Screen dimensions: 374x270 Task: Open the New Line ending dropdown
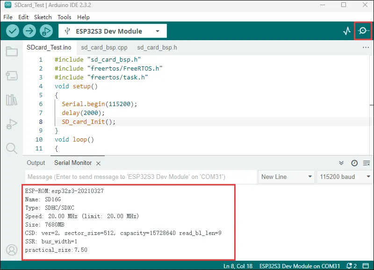[x=287, y=177]
